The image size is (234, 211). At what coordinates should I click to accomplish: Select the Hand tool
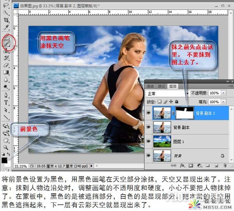tap(6, 140)
